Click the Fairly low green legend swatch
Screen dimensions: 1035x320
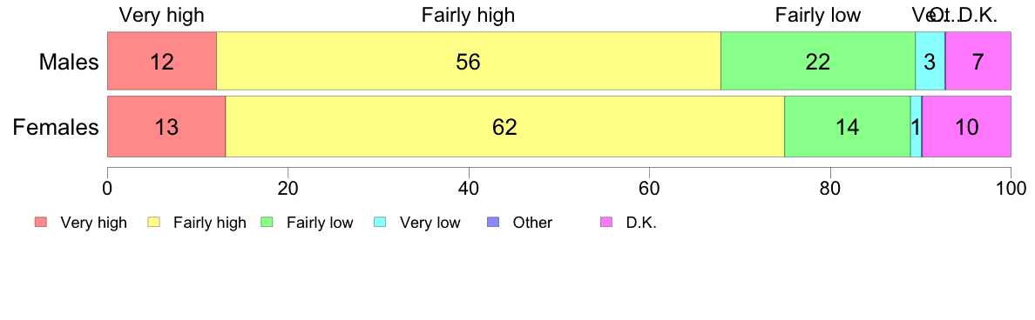tap(267, 223)
